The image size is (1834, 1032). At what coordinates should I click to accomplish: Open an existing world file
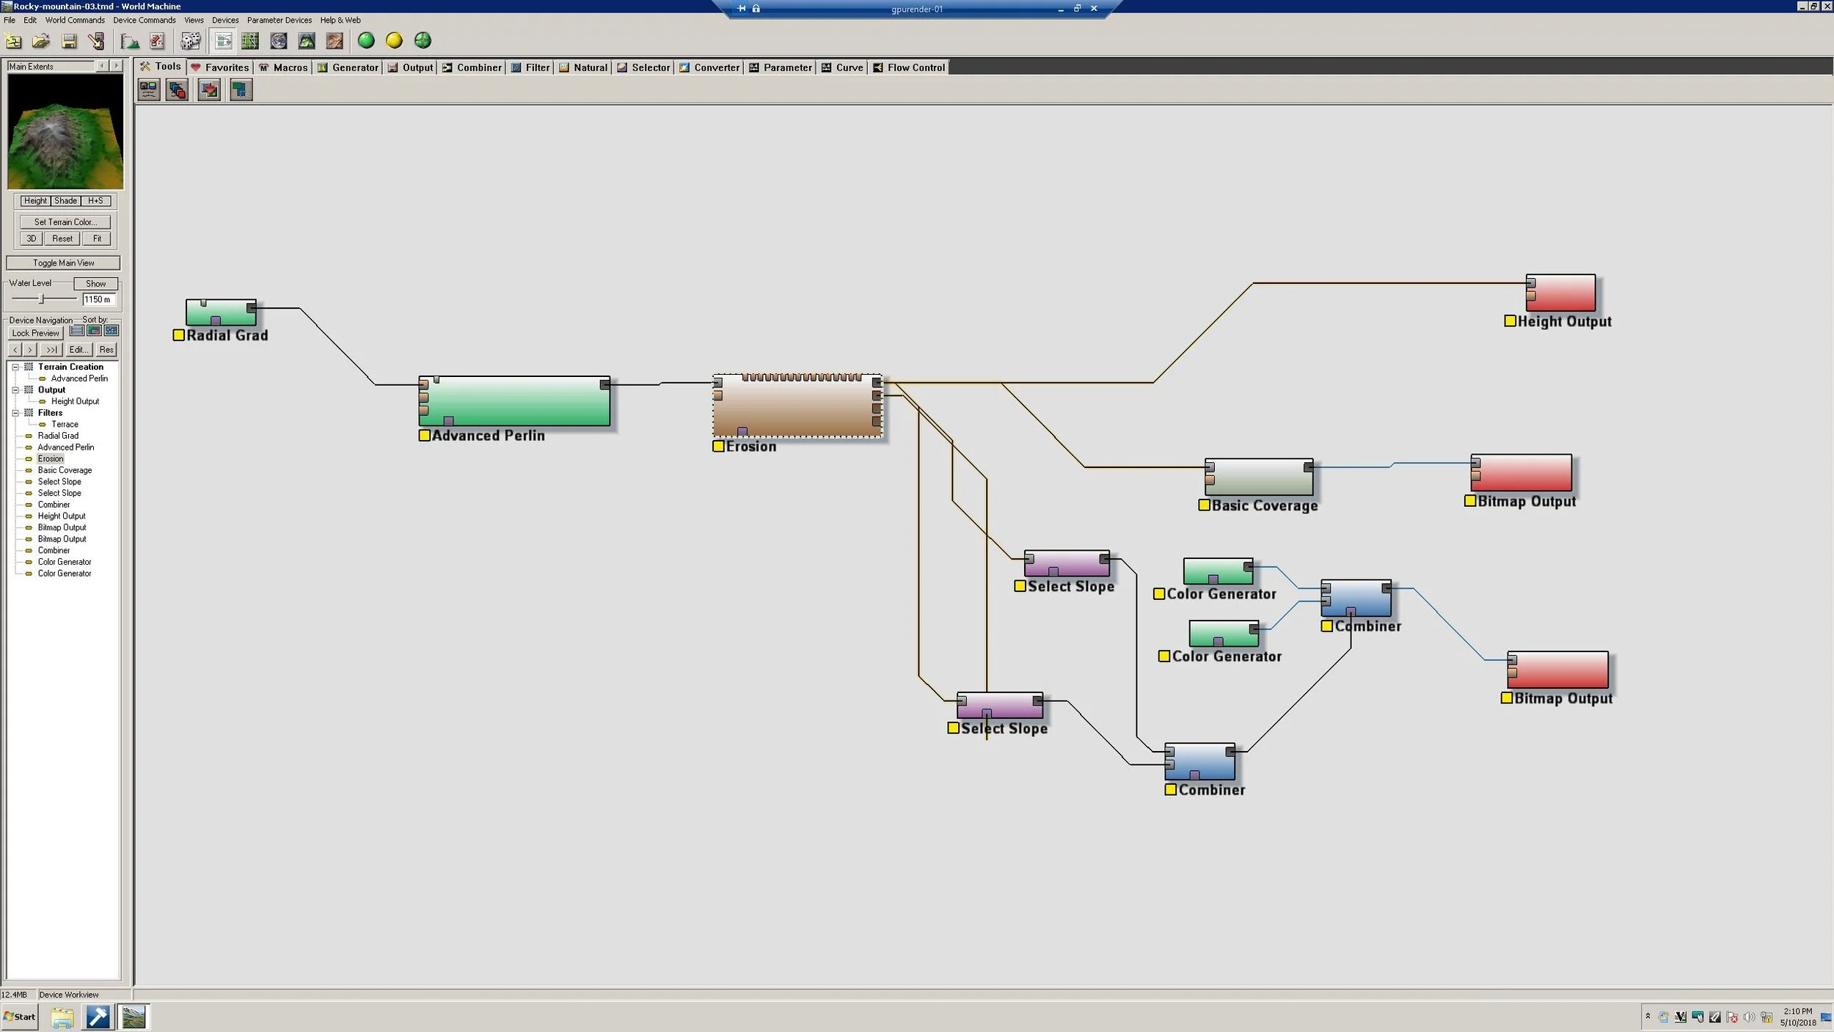click(x=41, y=42)
